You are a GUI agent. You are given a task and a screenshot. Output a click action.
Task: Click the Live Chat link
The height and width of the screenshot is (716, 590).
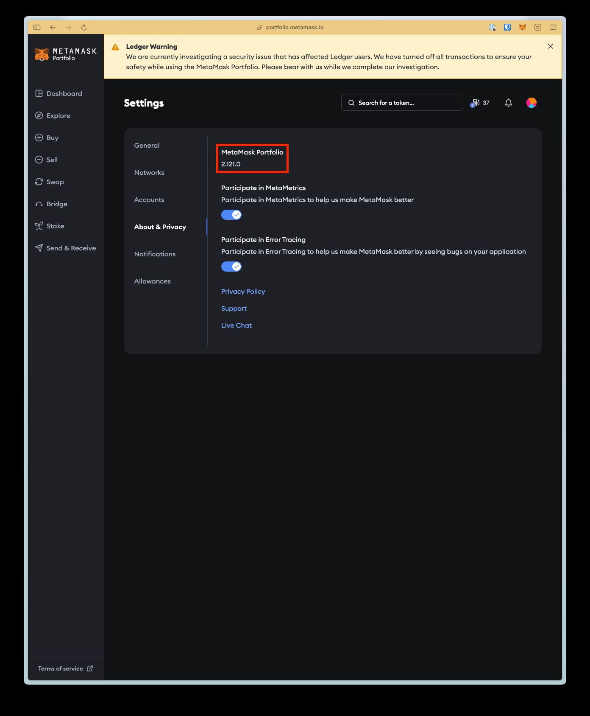tap(236, 325)
